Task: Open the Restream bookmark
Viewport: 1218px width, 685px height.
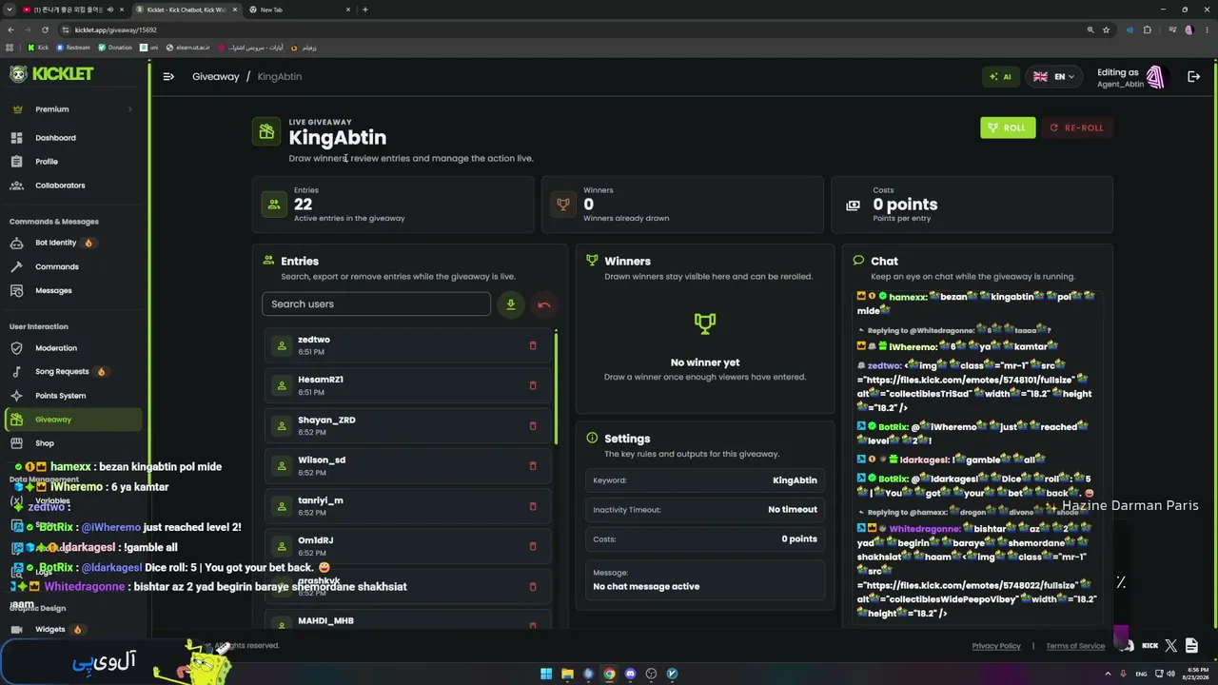Action: click(x=73, y=48)
